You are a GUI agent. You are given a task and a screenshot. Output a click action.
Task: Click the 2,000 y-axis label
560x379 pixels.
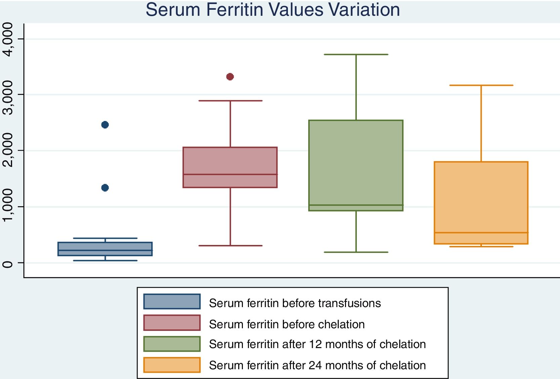(x=7, y=150)
